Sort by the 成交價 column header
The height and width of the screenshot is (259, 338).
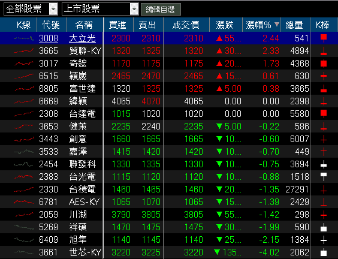point(186,25)
